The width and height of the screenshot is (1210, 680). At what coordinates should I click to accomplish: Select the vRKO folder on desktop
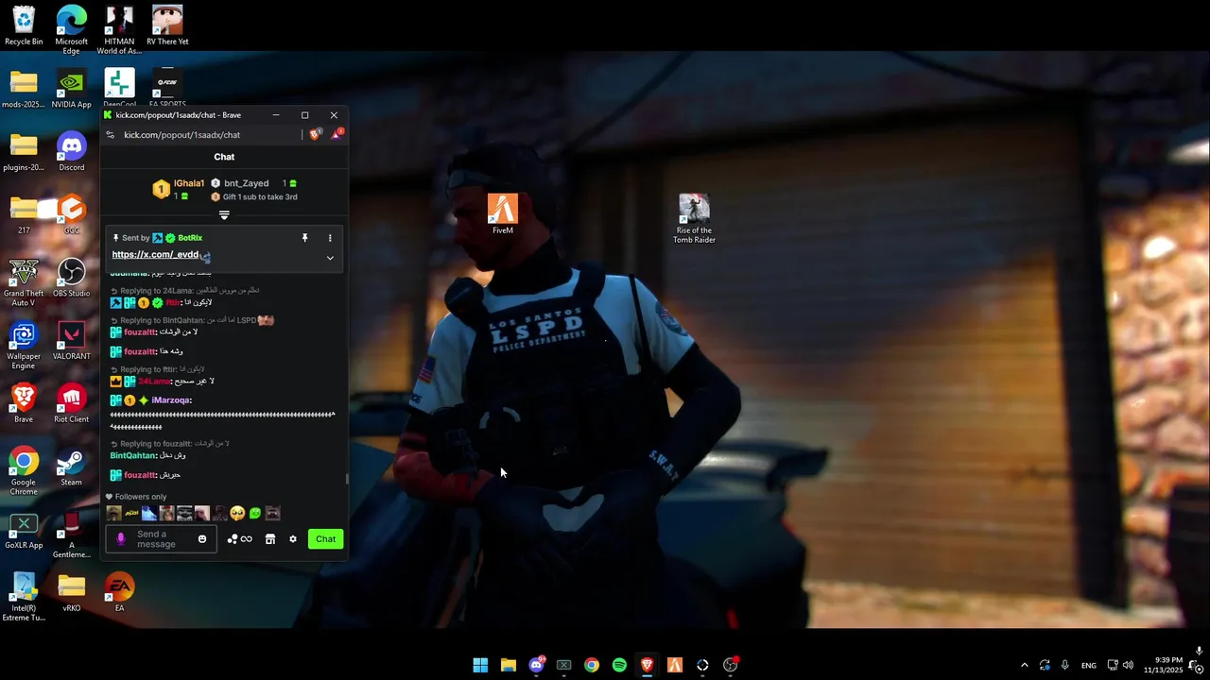pyautogui.click(x=71, y=592)
